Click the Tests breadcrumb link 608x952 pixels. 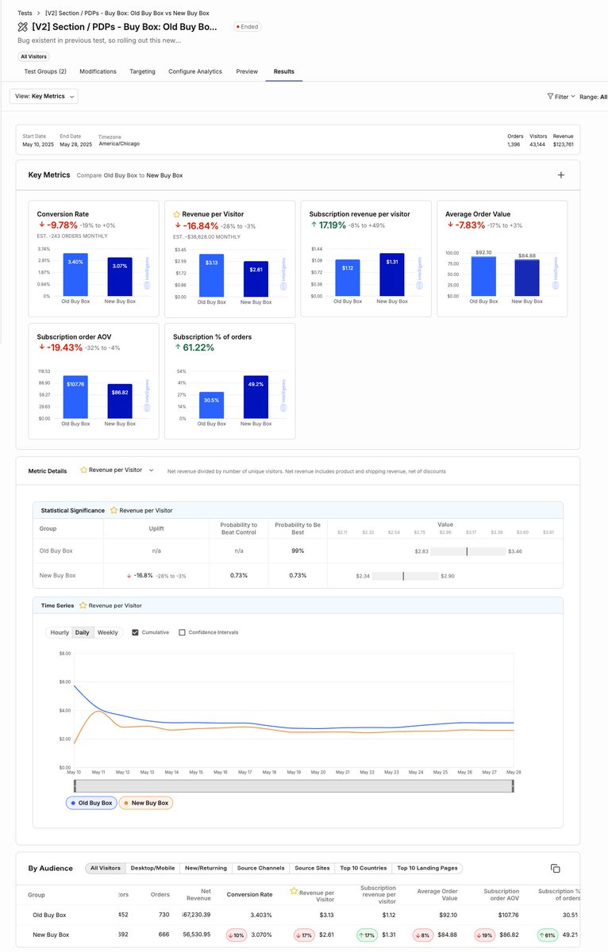point(25,13)
